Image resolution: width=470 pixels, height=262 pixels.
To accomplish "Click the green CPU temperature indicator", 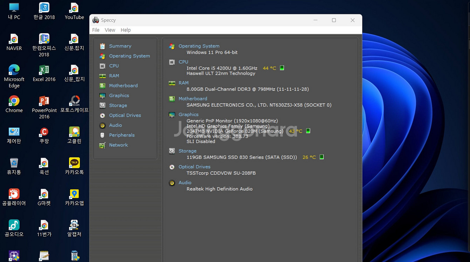I will pos(282,68).
